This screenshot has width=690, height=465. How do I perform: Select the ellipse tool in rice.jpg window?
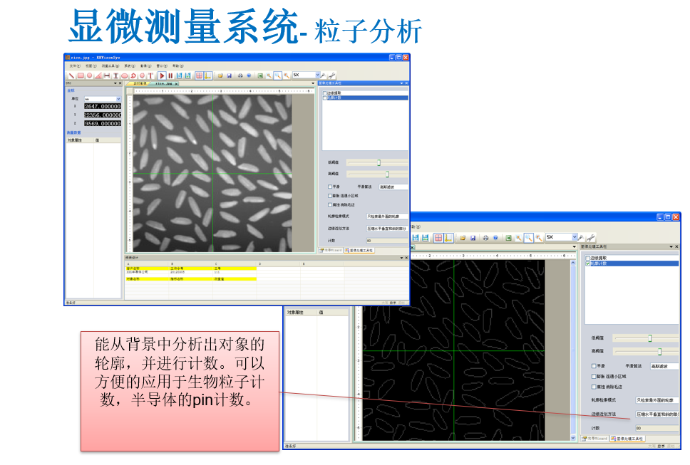pyautogui.click(x=125, y=75)
